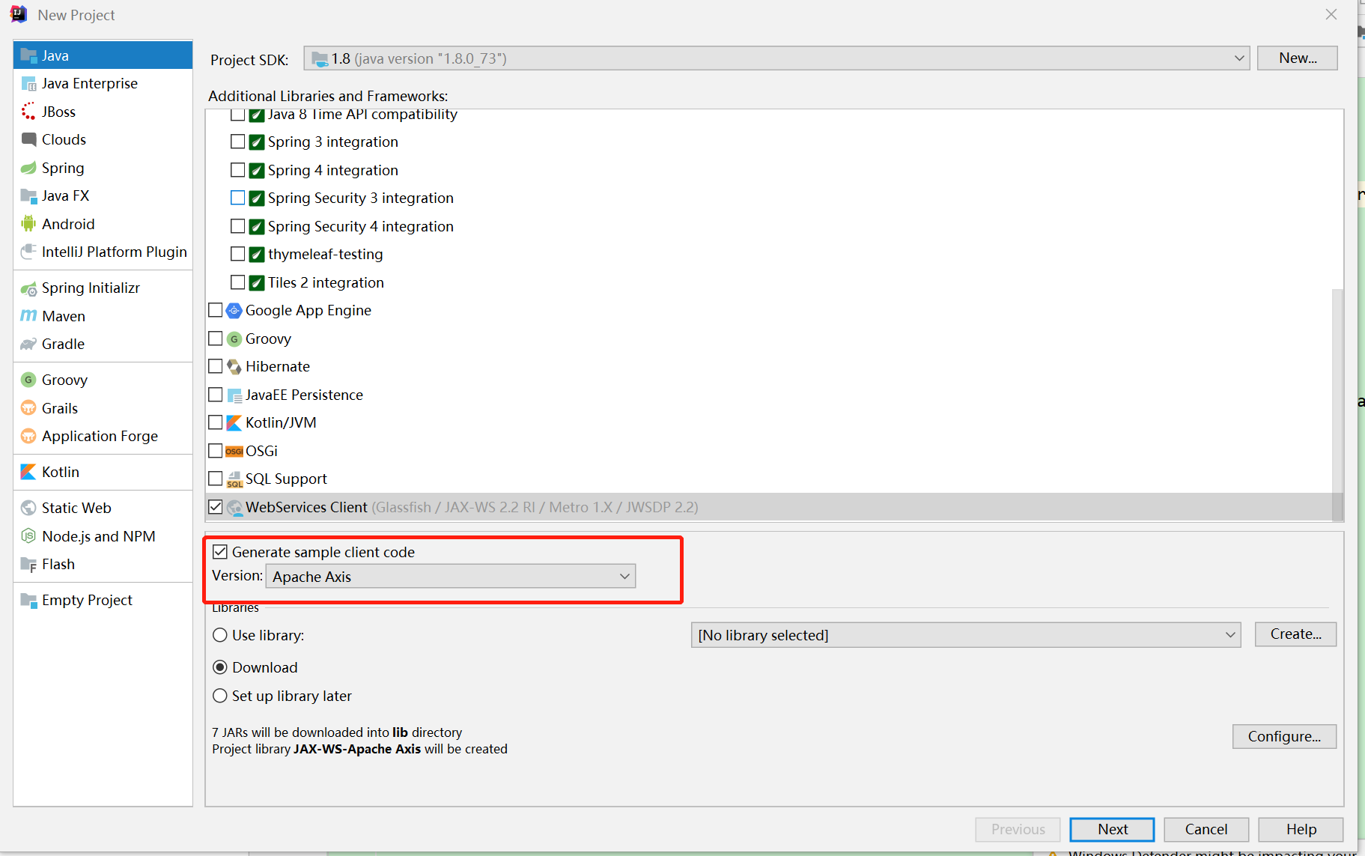Click the Cancel button
1365x856 pixels.
(1206, 829)
